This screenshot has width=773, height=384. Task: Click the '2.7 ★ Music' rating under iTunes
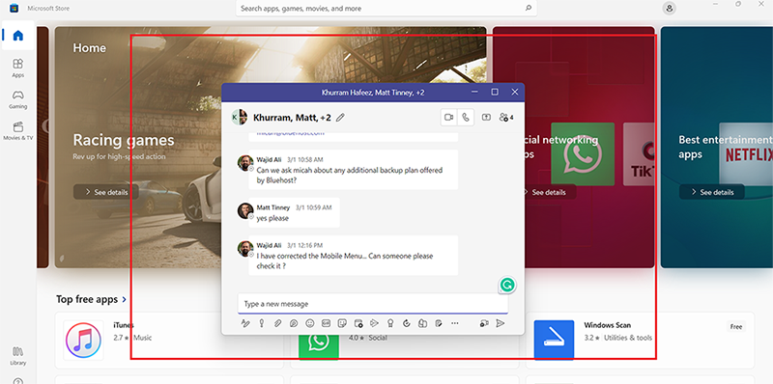coord(132,338)
